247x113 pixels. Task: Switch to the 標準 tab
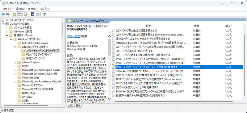[78, 106]
